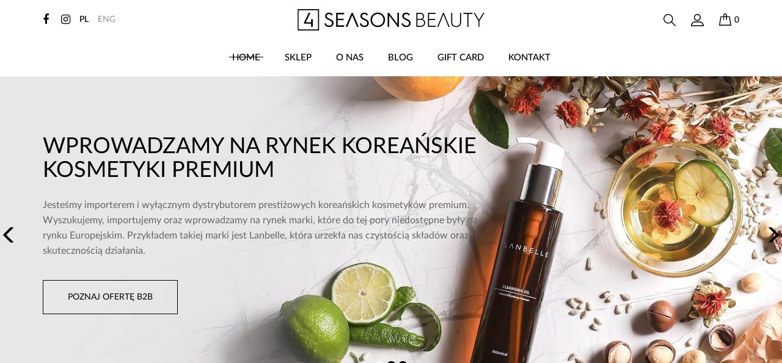Switch language to ENG
The width and height of the screenshot is (782, 363).
[x=106, y=19]
